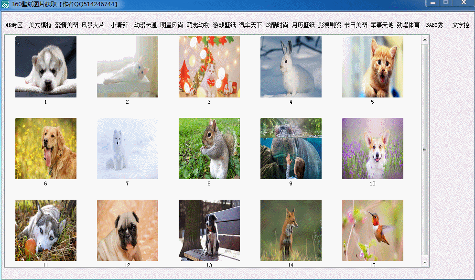Open the 汽车天下 category
Viewport: 475px width, 280px height.
tap(250, 25)
